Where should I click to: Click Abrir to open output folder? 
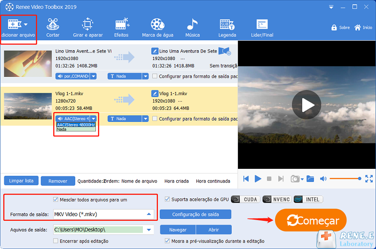[214, 230]
